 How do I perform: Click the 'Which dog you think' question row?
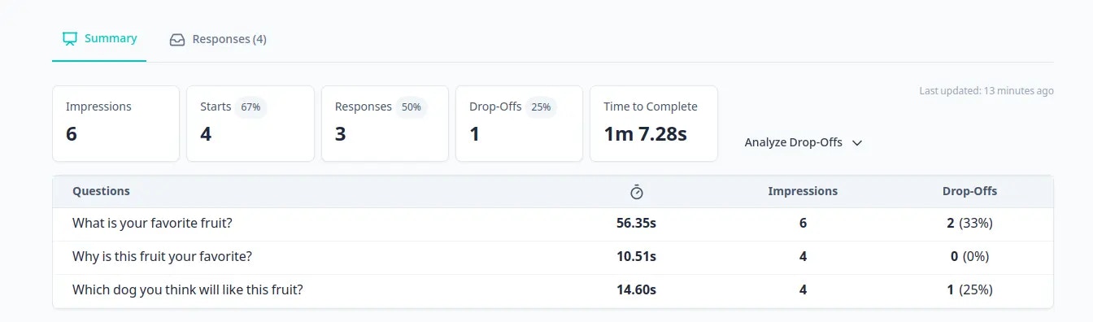(553, 290)
